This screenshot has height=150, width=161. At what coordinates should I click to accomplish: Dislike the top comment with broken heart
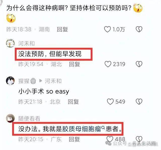139,29
